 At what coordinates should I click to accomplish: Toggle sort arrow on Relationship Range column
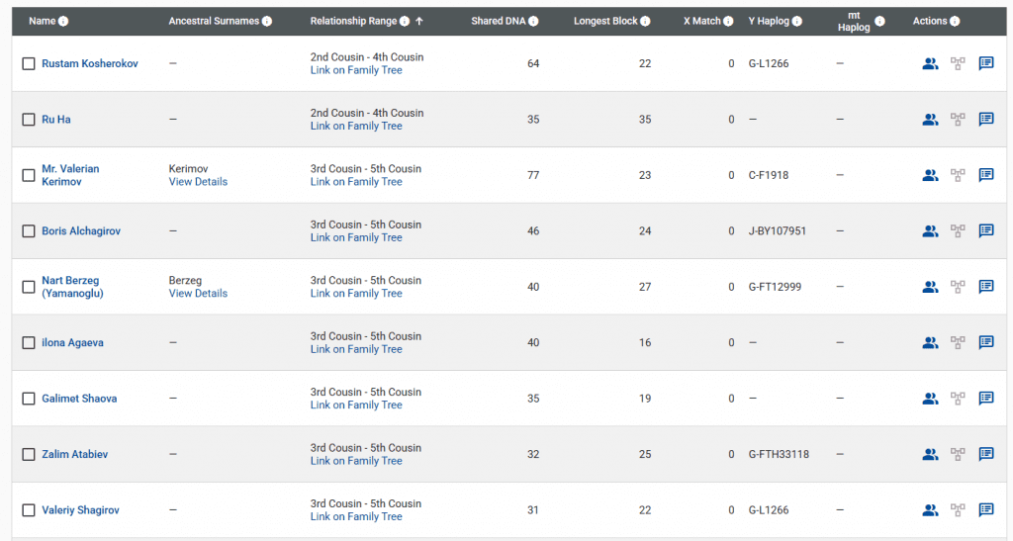(x=419, y=21)
